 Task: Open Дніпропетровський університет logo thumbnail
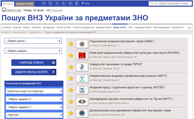click(82, 113)
